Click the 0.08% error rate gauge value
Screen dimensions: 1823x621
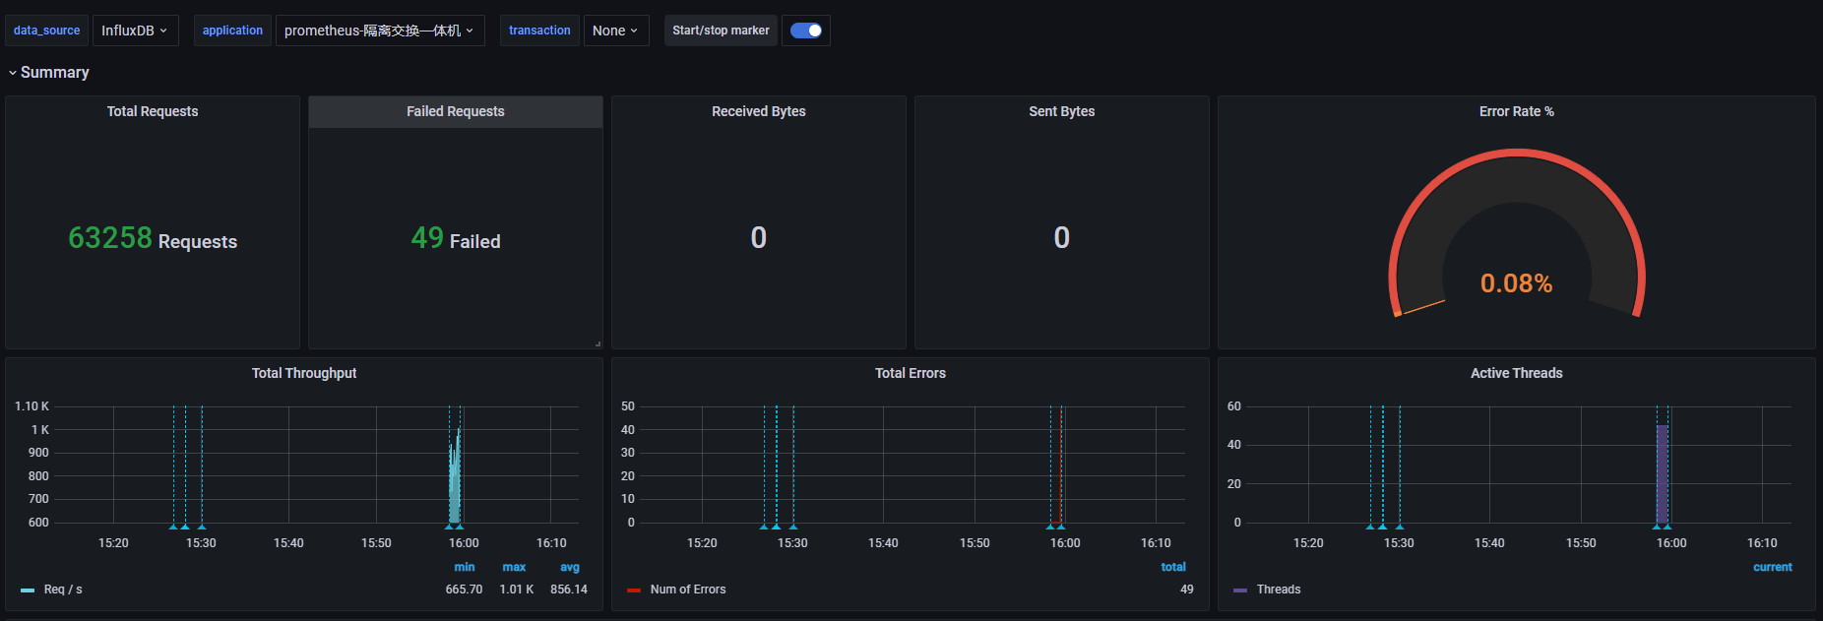pyautogui.click(x=1517, y=283)
